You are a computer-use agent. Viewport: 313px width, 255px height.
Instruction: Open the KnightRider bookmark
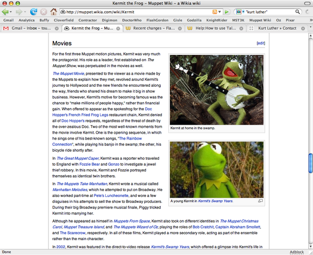click(217, 20)
